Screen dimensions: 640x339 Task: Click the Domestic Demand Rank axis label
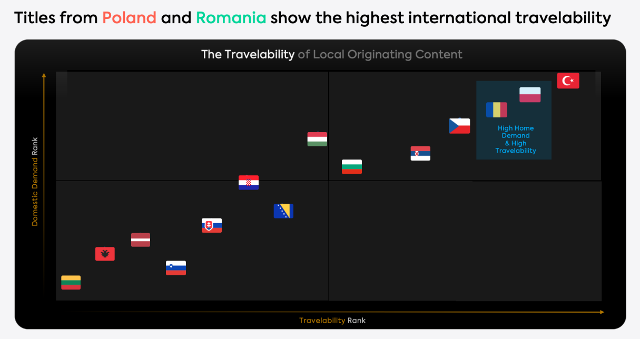tap(35, 182)
